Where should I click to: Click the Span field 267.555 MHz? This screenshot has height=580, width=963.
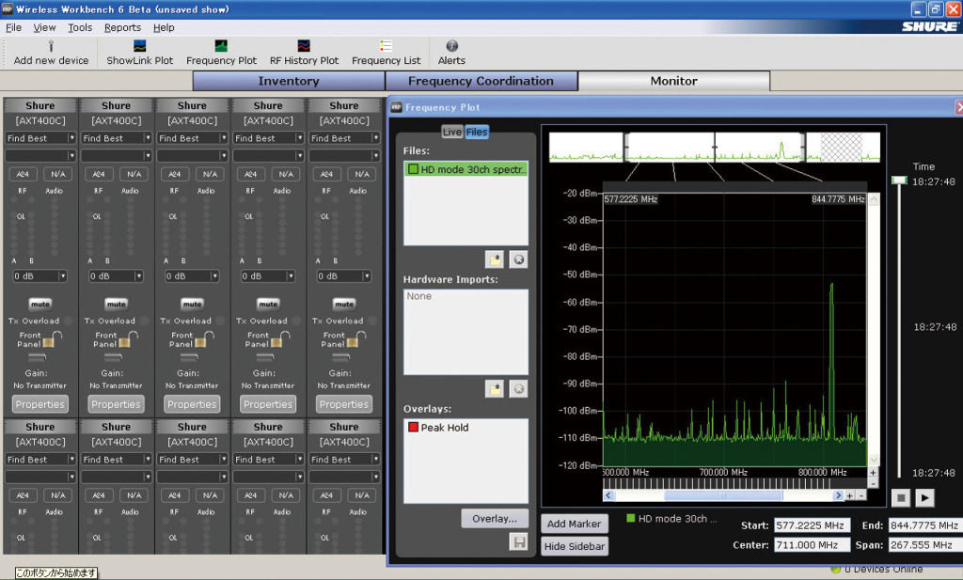click(x=925, y=545)
